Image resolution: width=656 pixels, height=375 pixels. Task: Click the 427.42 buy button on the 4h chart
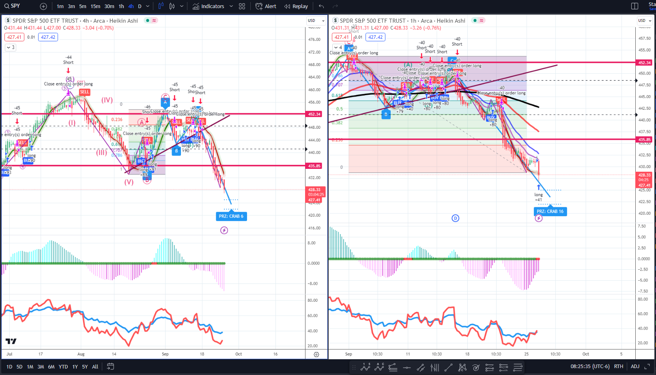(x=48, y=37)
